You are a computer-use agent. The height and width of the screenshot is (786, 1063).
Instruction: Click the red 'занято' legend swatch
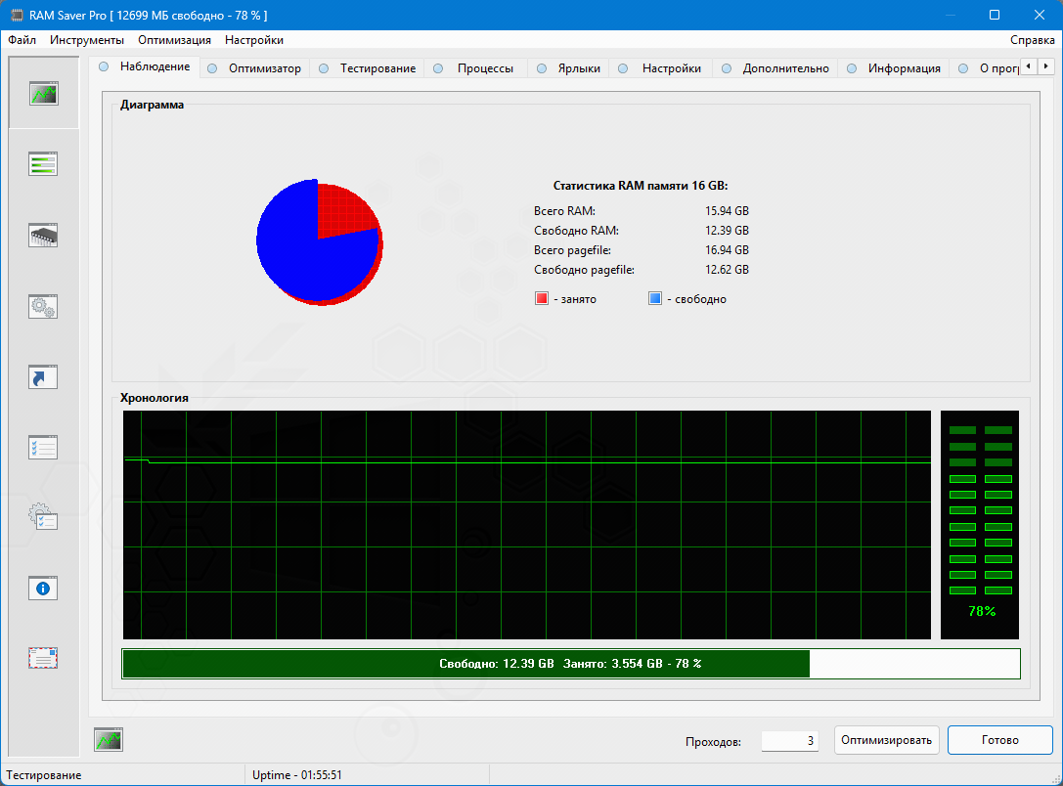pos(542,299)
